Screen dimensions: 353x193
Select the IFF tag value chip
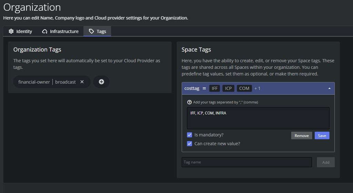click(215, 88)
